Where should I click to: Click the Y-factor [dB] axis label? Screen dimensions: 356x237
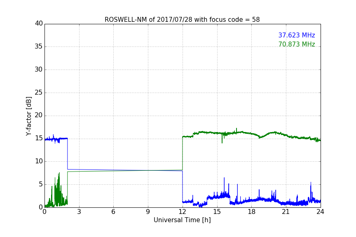(x=28, y=116)
